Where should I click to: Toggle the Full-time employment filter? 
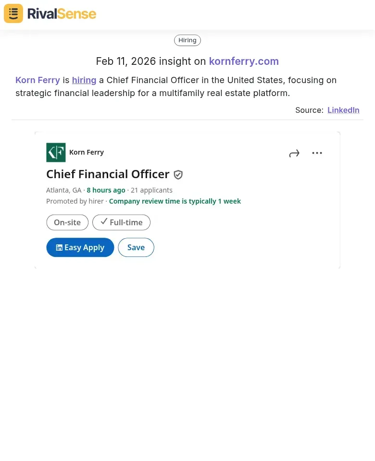click(121, 222)
